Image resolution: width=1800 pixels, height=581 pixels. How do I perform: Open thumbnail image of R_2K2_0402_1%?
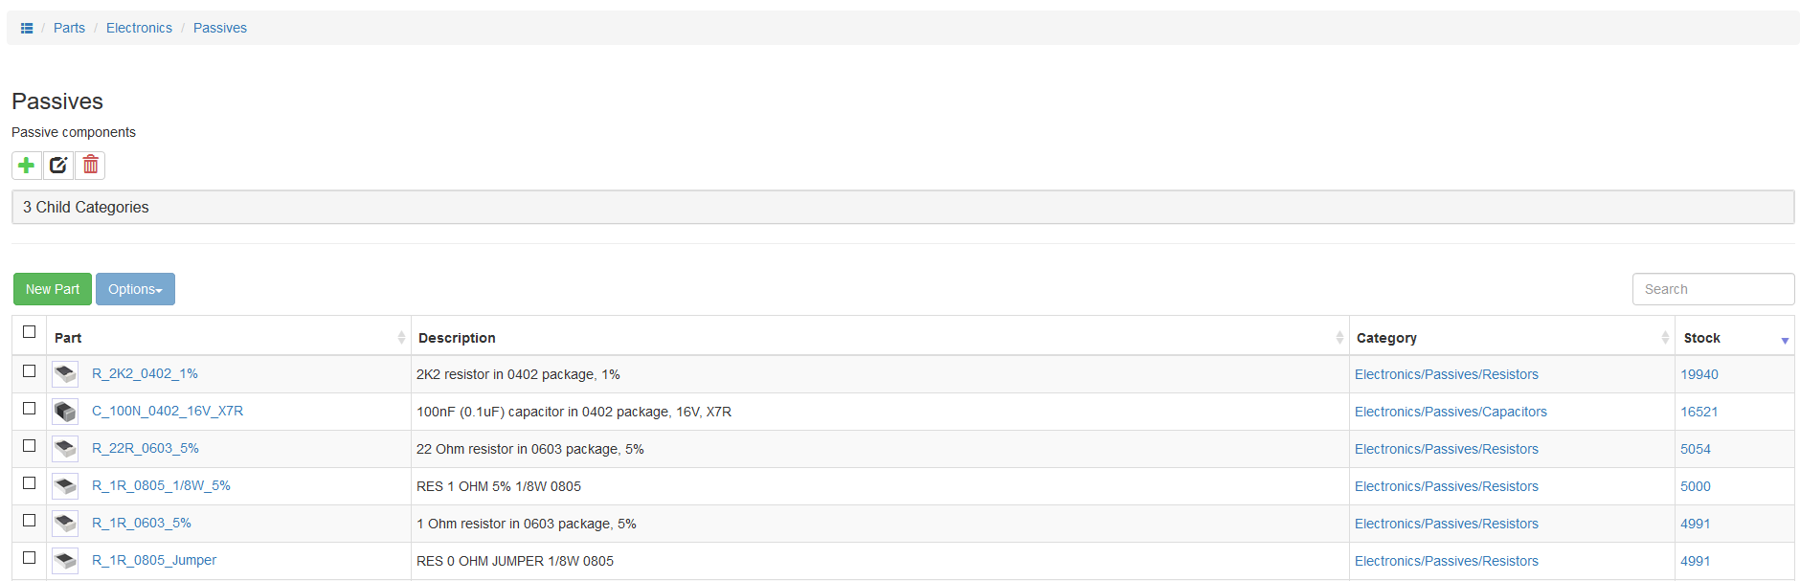65,374
